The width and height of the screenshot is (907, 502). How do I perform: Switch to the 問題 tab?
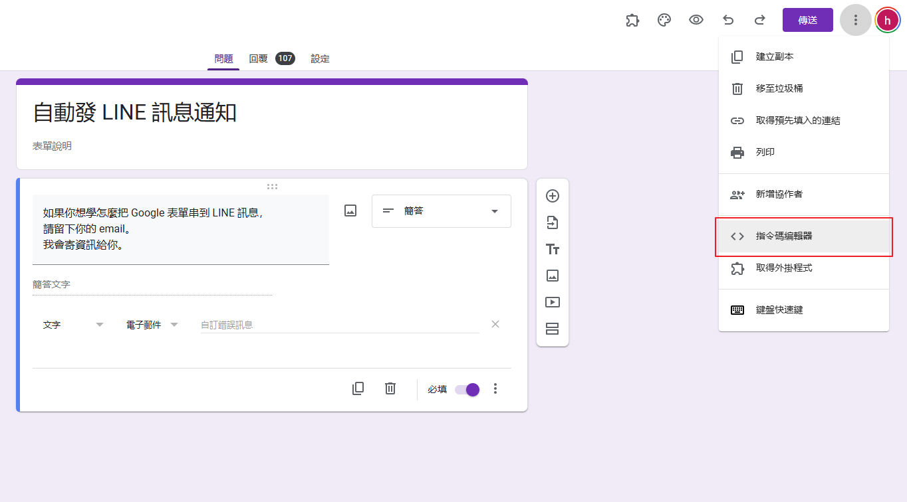pos(223,58)
